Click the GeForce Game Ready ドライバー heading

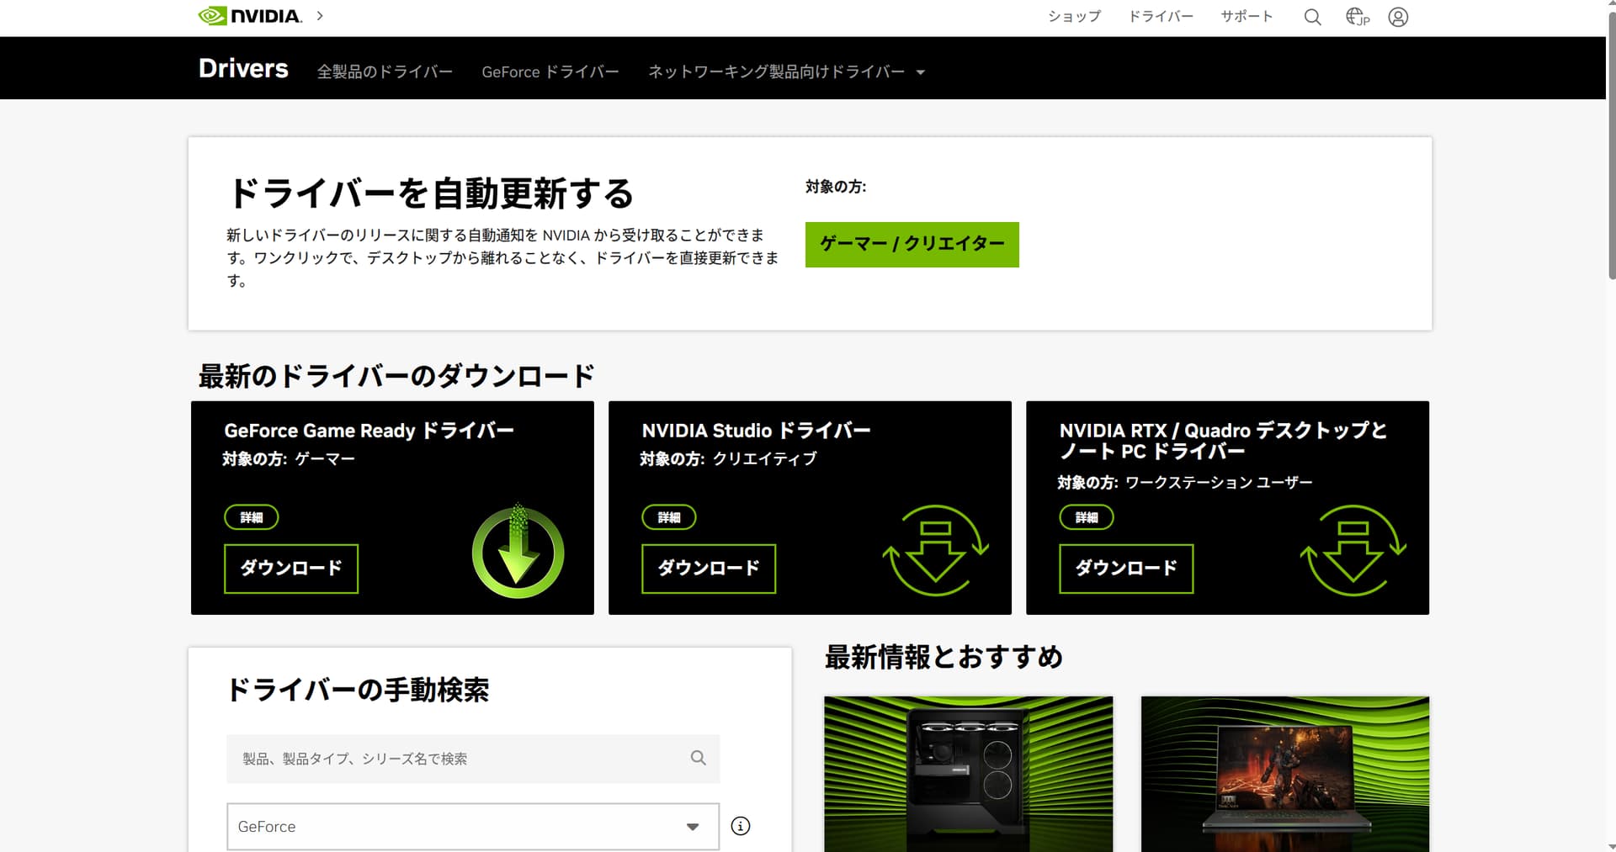click(369, 431)
